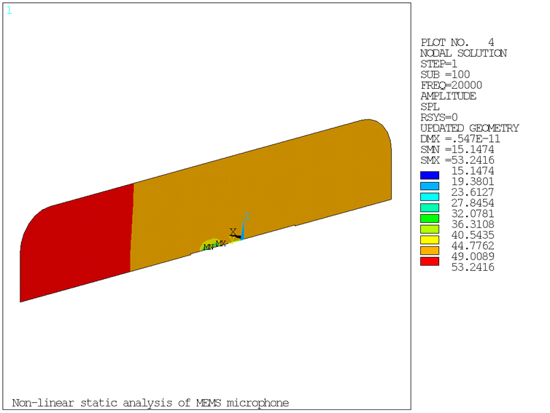This screenshot has width=550, height=413.
Task: Click the 'FREQ=20000' text
Action: pyautogui.click(x=451, y=85)
